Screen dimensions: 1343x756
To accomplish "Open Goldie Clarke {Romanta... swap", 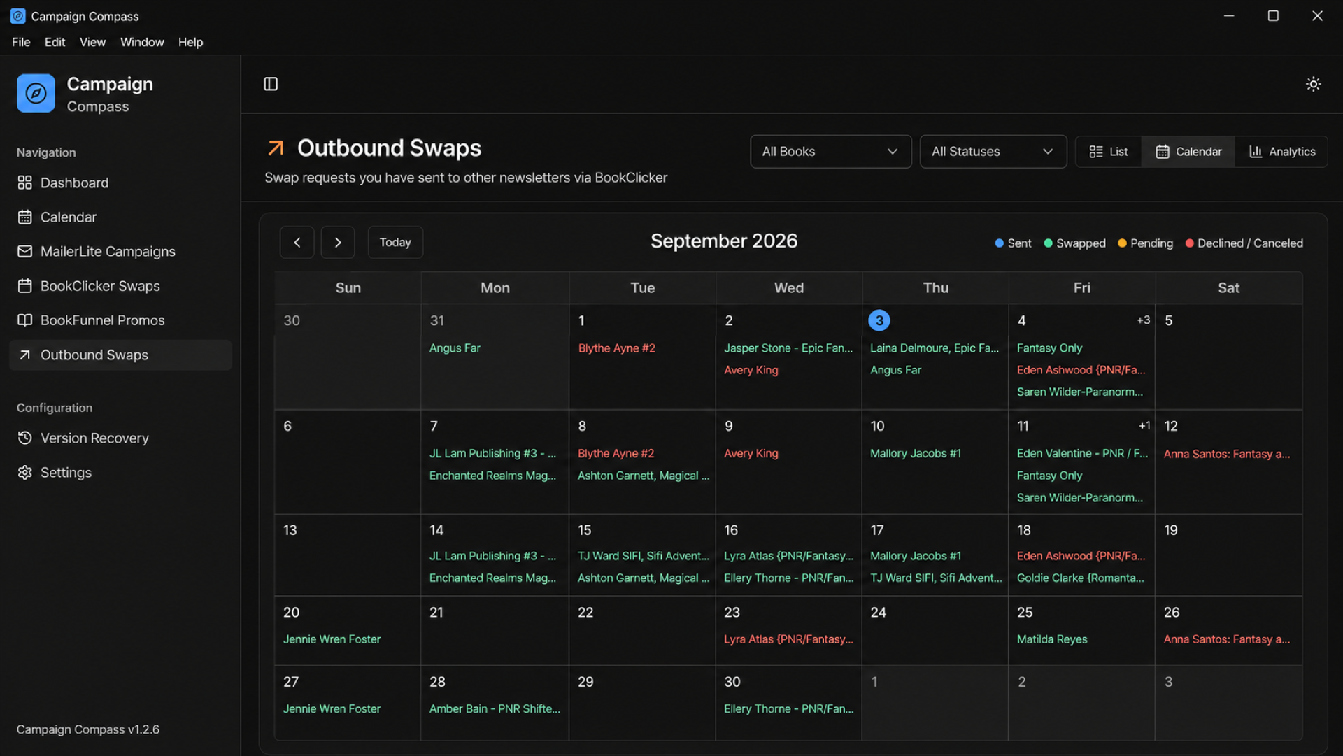I will coord(1081,578).
